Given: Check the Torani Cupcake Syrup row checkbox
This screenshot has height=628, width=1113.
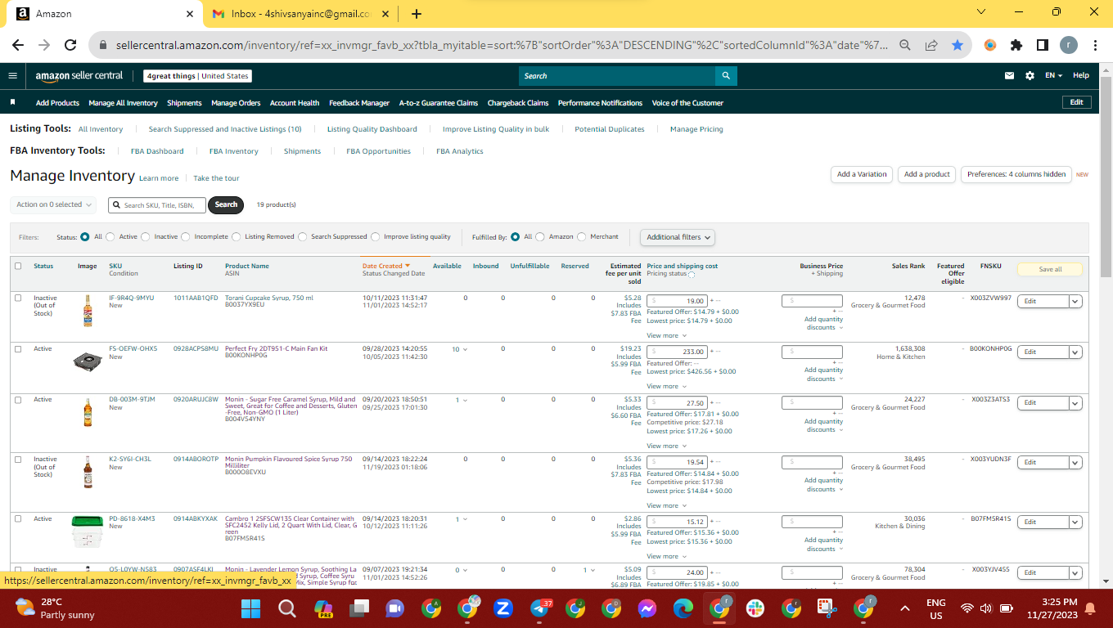Looking at the screenshot, I should (x=18, y=298).
